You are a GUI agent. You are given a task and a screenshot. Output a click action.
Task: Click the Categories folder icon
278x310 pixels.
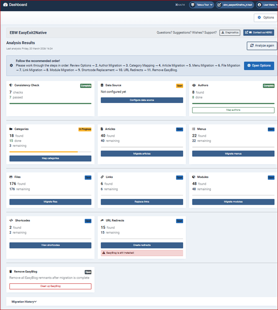11,129
